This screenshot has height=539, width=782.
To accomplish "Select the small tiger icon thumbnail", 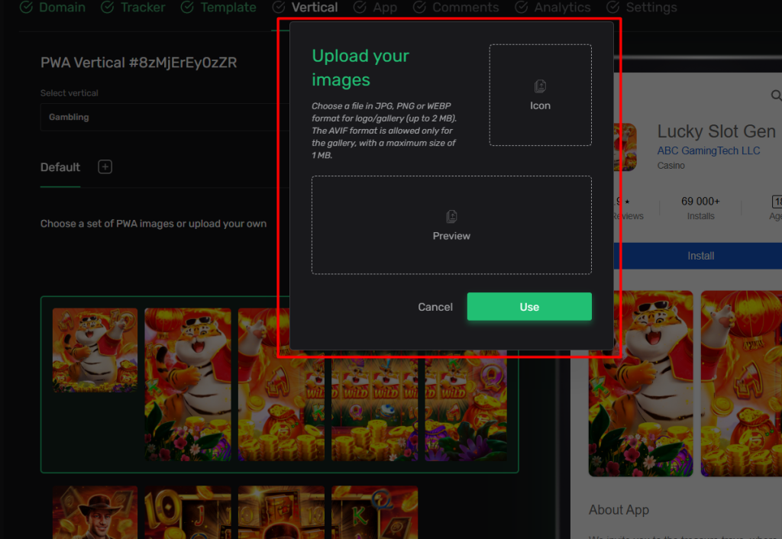I will [x=95, y=350].
